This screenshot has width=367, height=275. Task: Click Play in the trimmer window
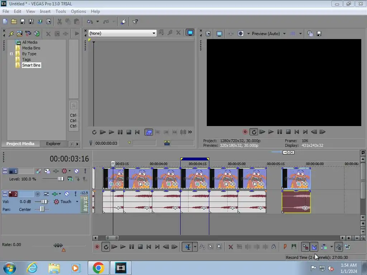click(111, 132)
